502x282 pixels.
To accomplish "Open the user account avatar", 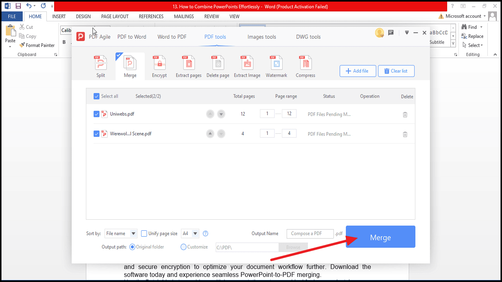I will 379,33.
